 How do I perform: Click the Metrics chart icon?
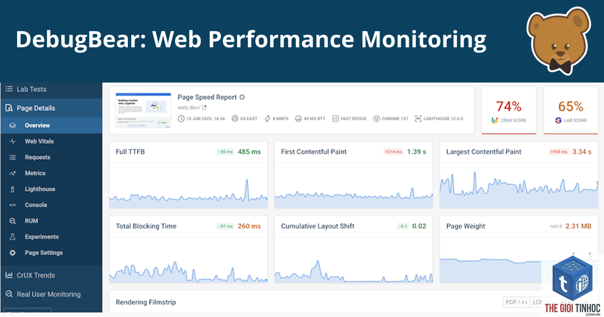click(x=13, y=173)
